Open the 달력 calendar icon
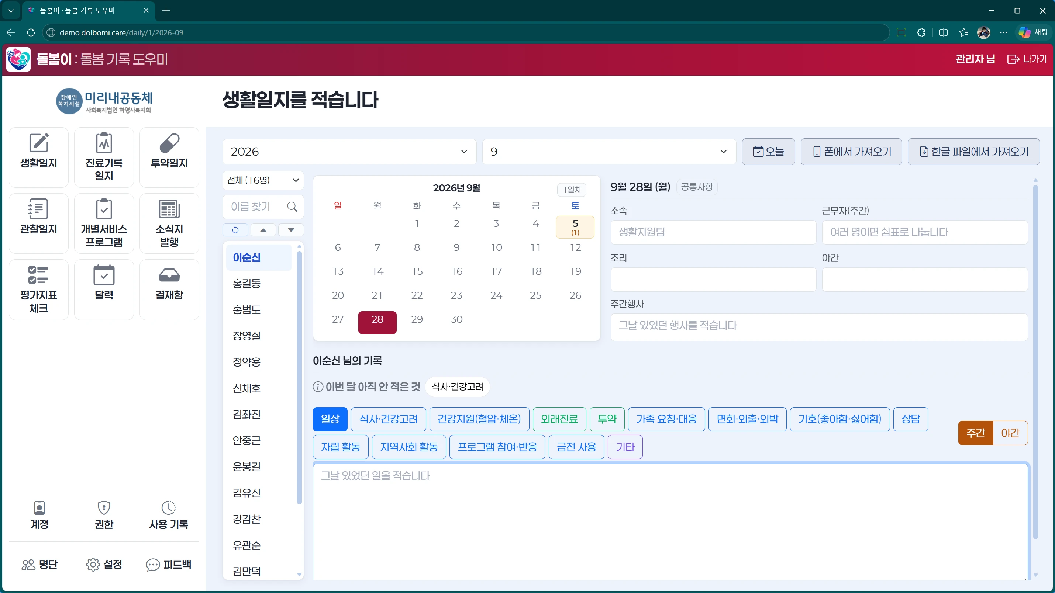Viewport: 1055px width, 593px height. click(x=104, y=289)
